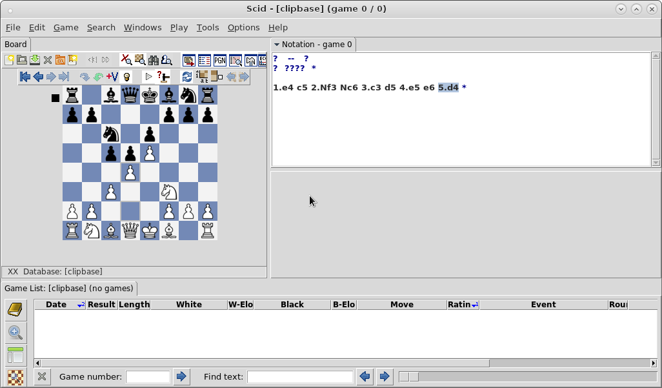Click move 2.Nf3 in notation
This screenshot has width=662, height=388.
[x=323, y=88]
